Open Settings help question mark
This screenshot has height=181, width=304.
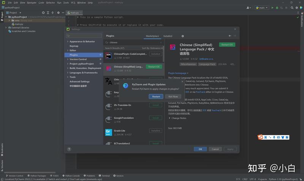(x=69, y=149)
